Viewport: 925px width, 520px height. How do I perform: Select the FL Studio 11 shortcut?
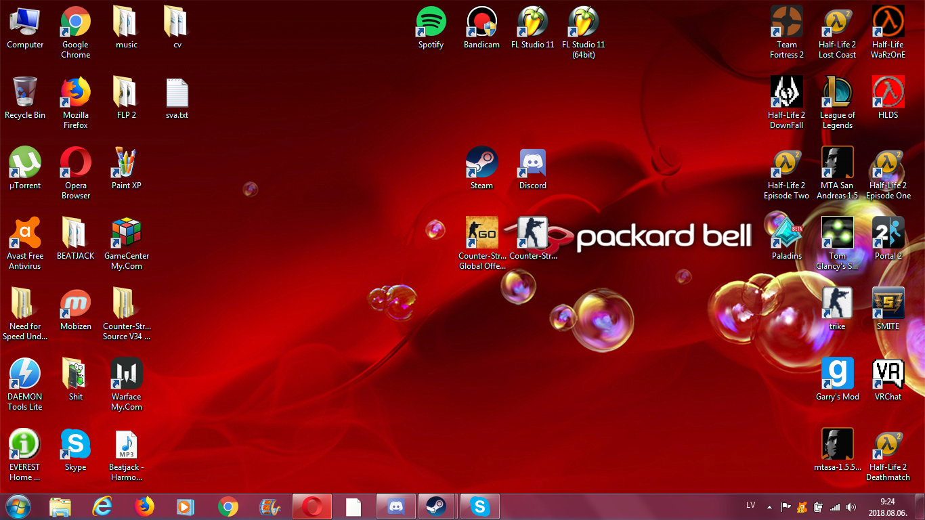coord(533,28)
